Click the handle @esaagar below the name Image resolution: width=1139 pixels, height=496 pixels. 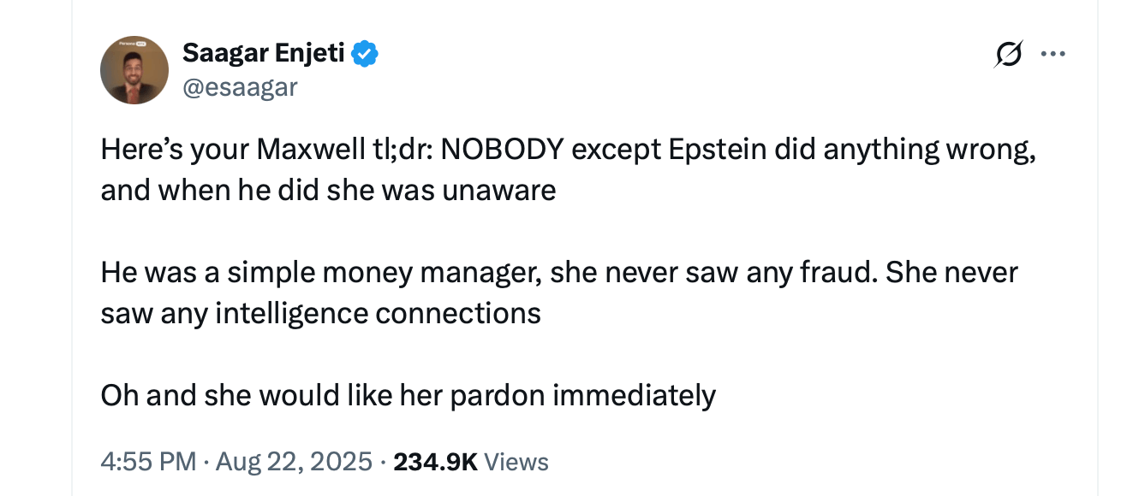tap(241, 86)
